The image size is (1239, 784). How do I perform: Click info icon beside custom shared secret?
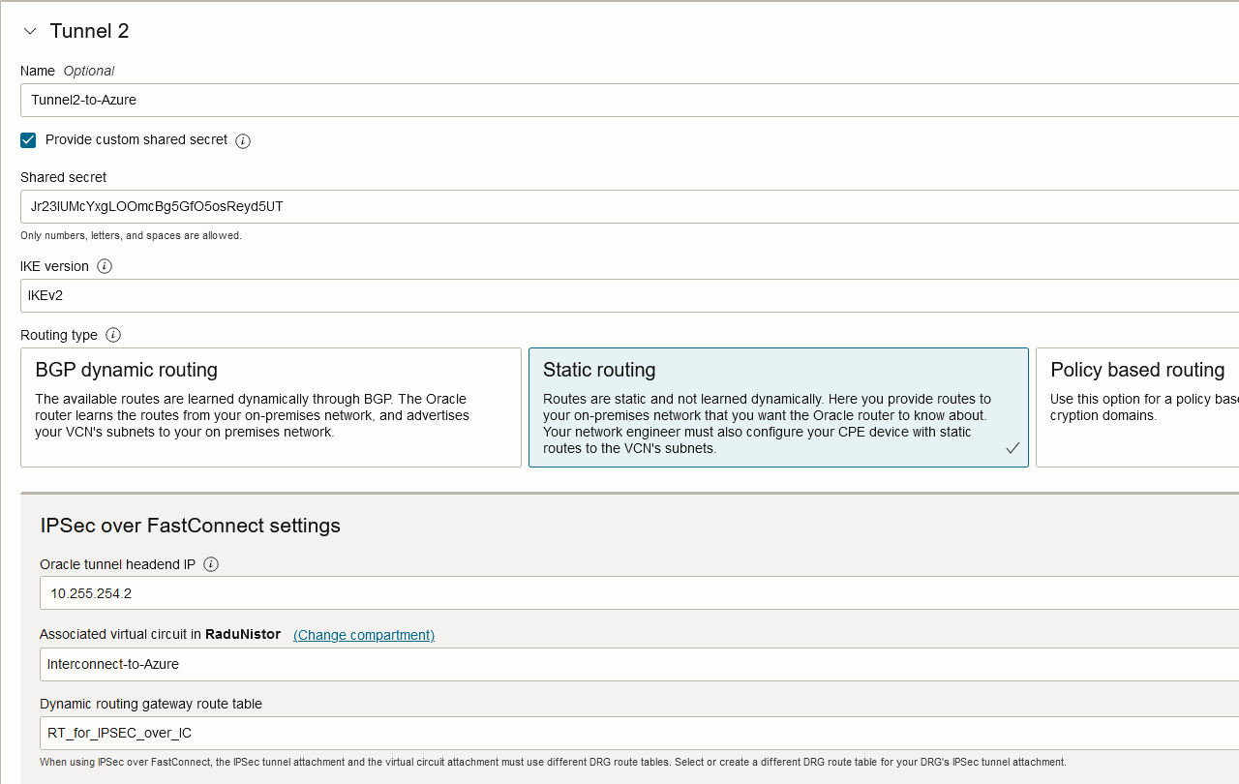click(243, 141)
